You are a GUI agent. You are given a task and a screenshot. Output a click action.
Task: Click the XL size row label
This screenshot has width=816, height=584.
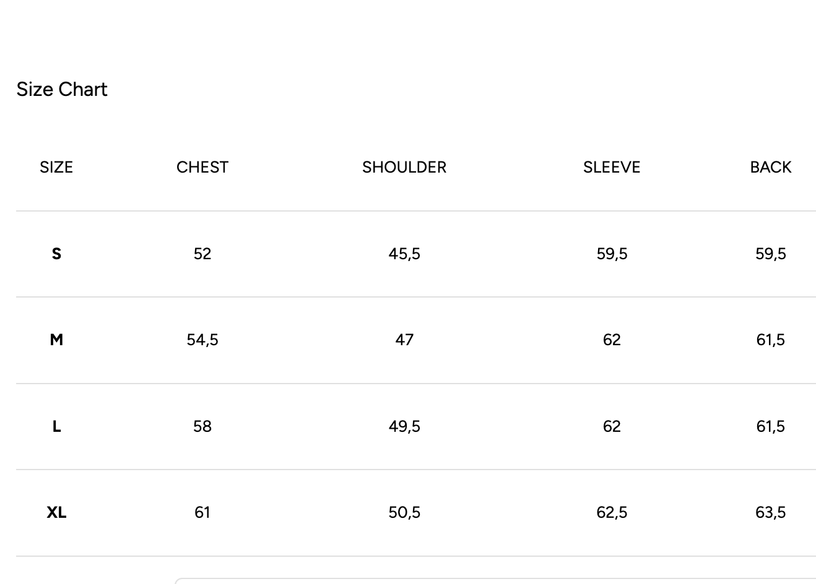pyautogui.click(x=56, y=513)
